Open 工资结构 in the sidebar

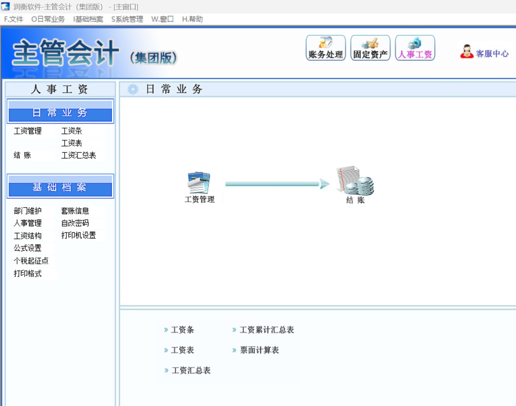pos(28,236)
